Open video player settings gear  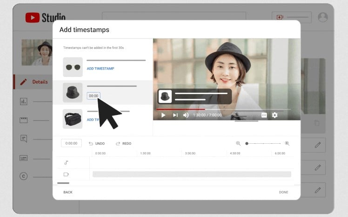275,115
